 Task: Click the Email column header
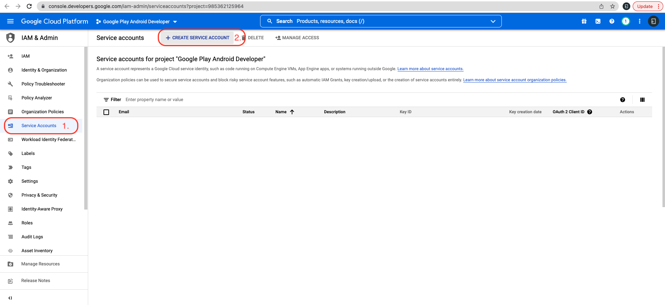[124, 112]
